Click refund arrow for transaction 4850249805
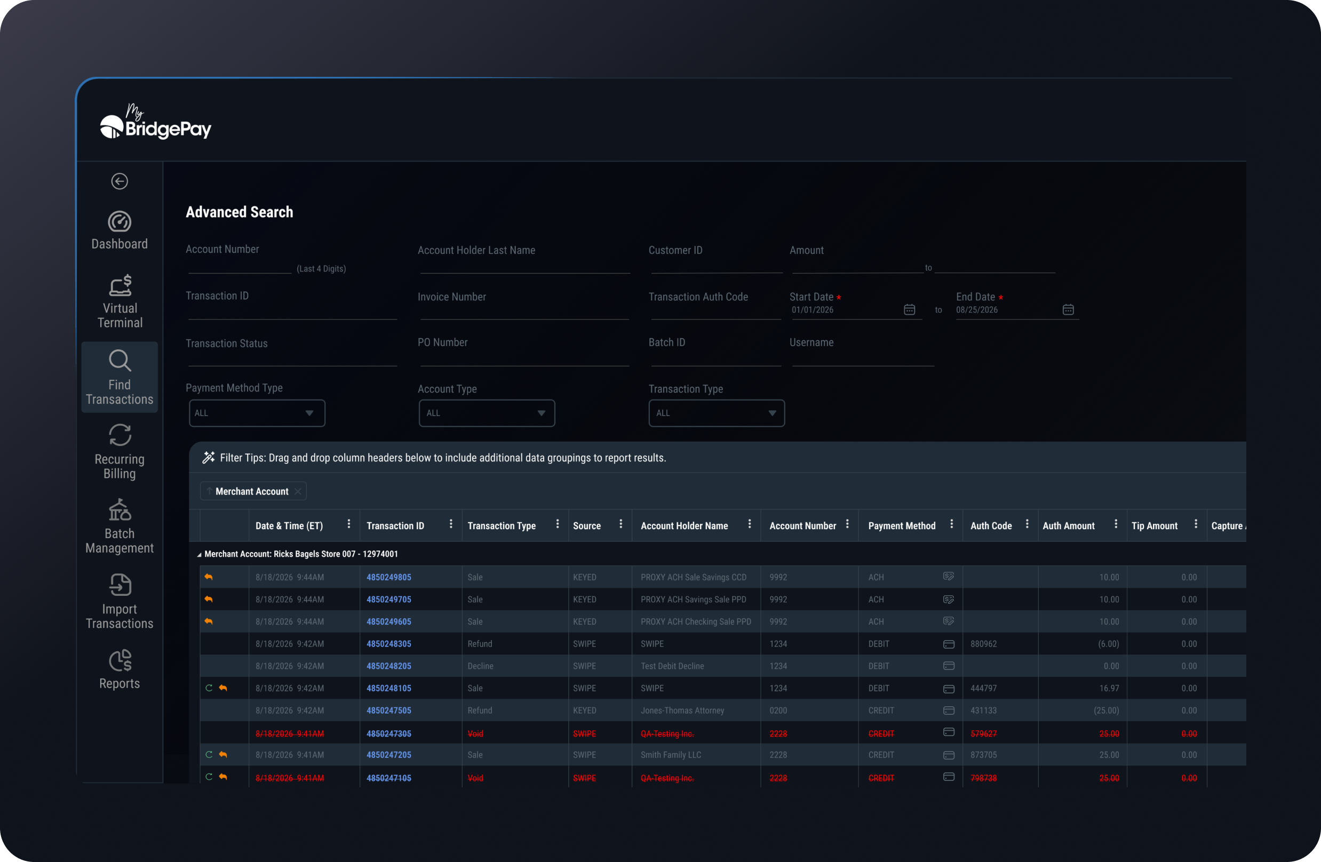The width and height of the screenshot is (1321, 862). point(209,577)
